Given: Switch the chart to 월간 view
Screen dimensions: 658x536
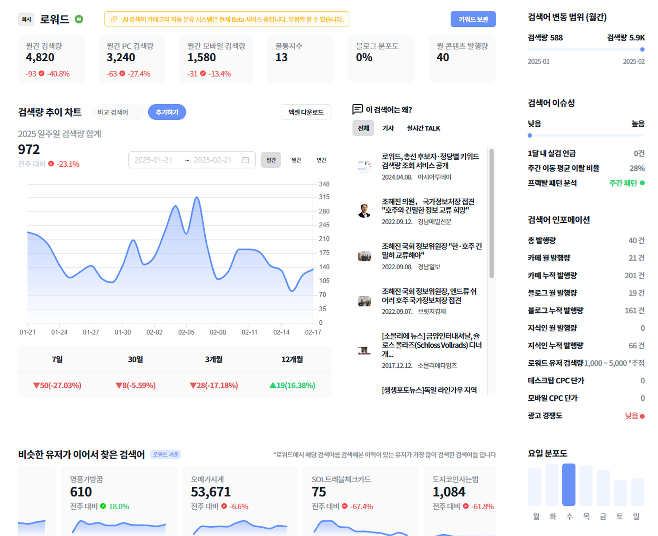Looking at the screenshot, I should (x=296, y=160).
